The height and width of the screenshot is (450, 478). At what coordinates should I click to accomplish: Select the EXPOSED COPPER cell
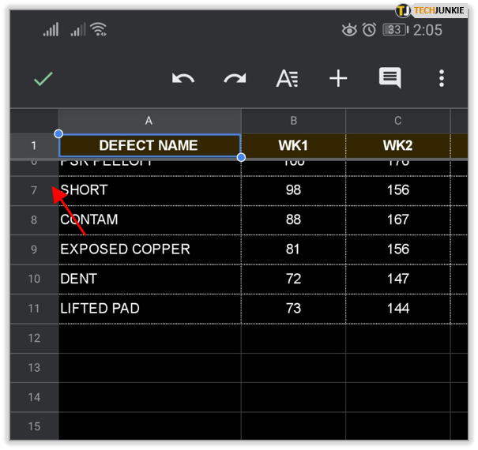(149, 249)
